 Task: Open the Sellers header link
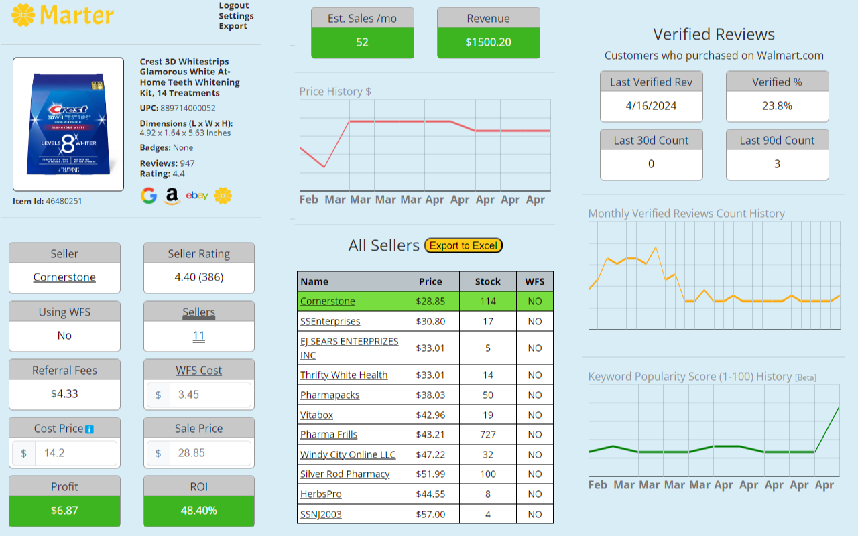(199, 312)
